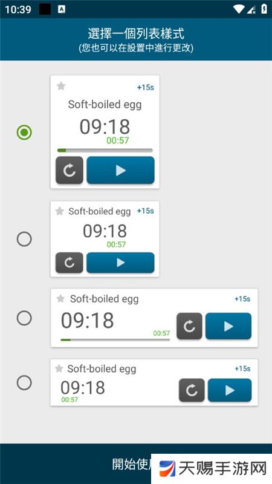Click reset icon on the third timer row
Image resolution: width=272 pixels, height=484 pixels.
189,326
